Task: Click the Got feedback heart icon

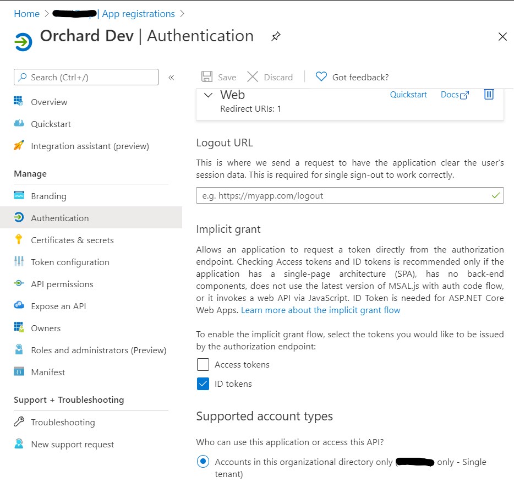Action: pos(321,76)
